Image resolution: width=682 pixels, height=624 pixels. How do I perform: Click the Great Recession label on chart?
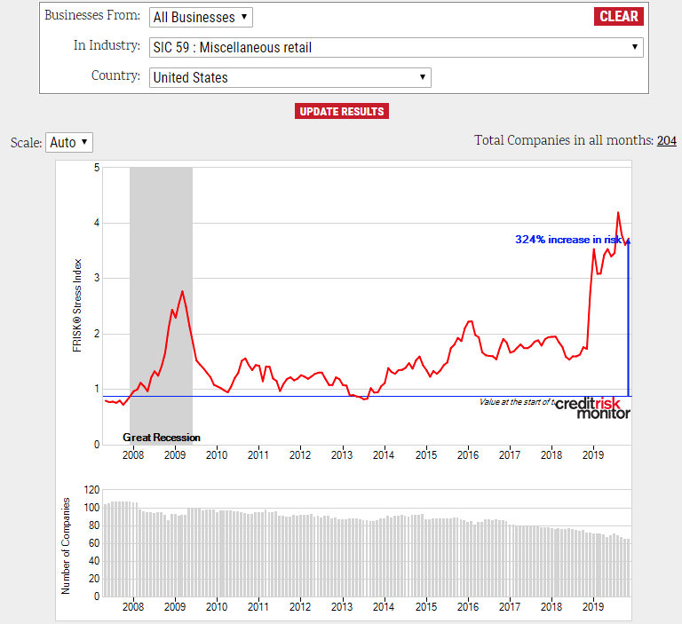click(162, 438)
